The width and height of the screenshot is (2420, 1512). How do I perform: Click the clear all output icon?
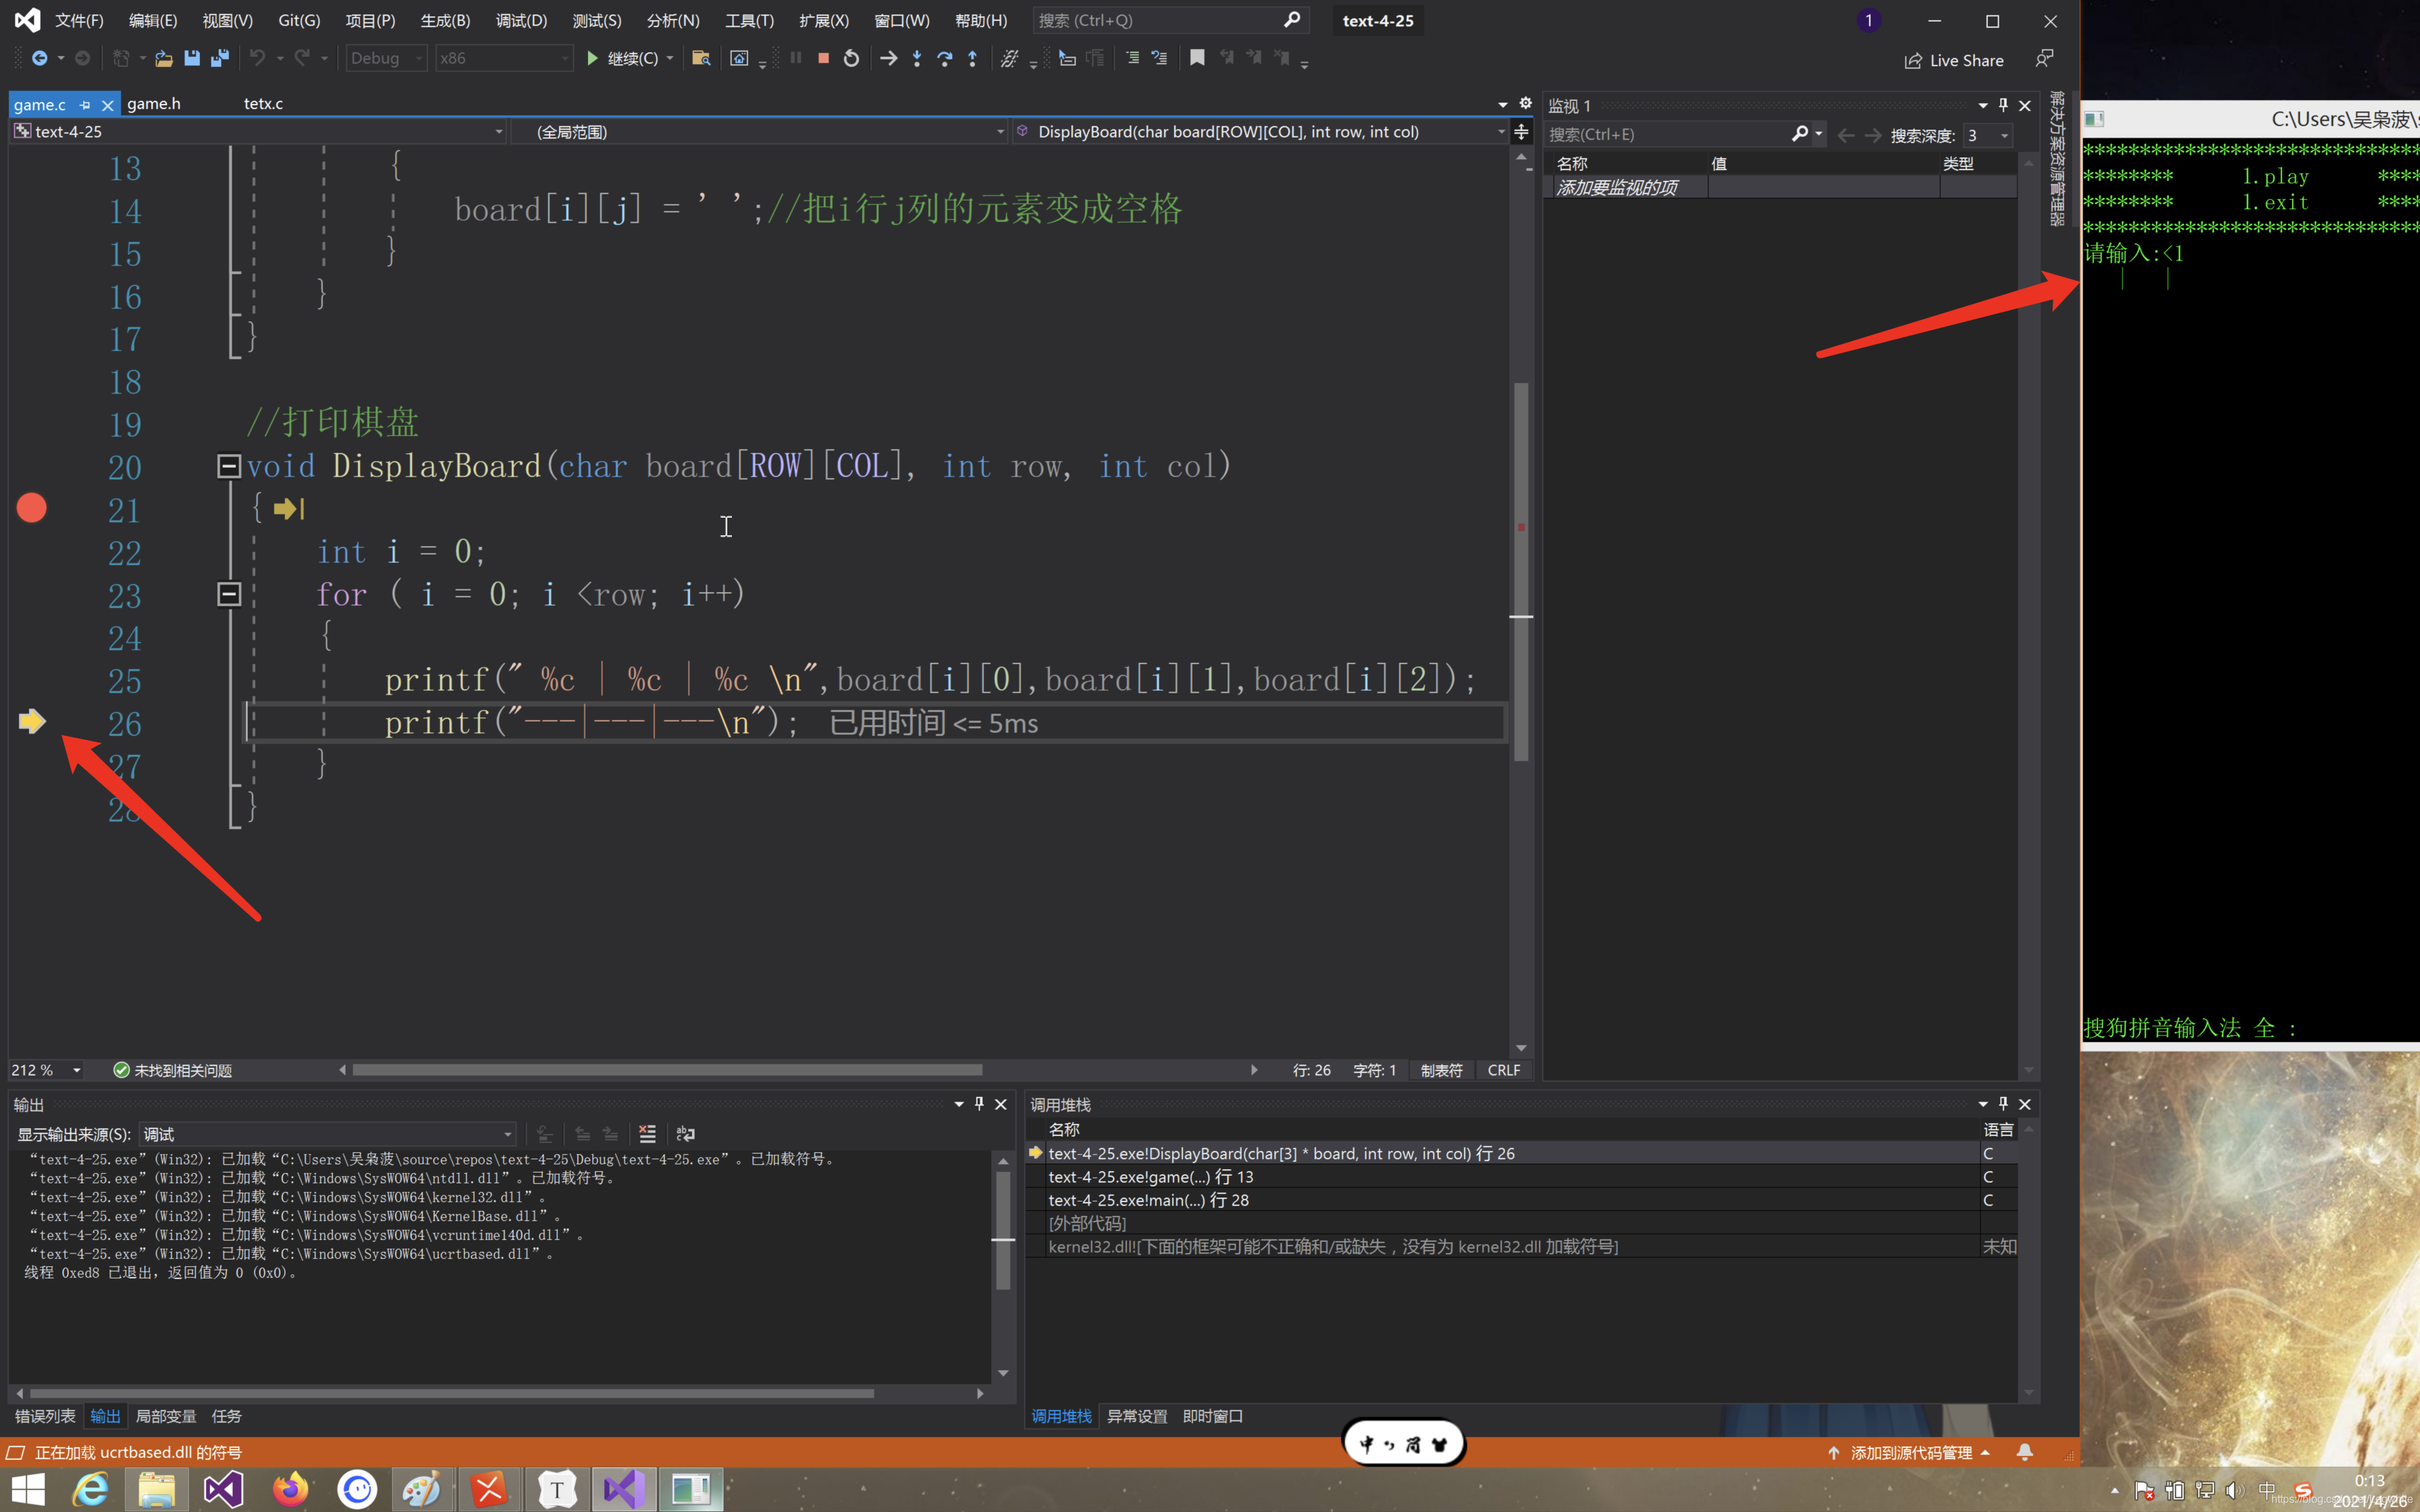pos(647,1134)
